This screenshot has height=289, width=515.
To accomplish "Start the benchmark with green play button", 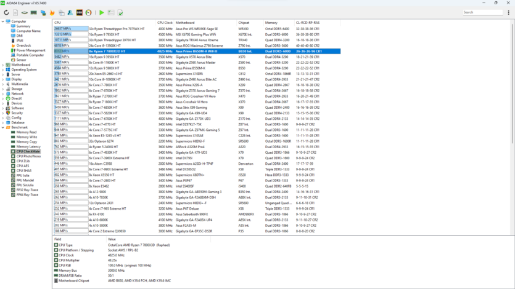I will point(102,12).
